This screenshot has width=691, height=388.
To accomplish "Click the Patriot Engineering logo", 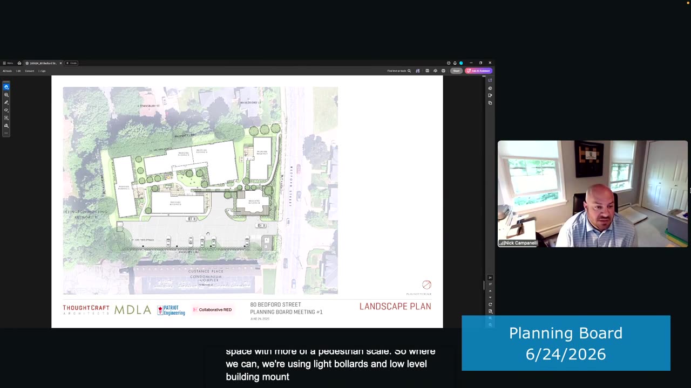I will click(171, 310).
